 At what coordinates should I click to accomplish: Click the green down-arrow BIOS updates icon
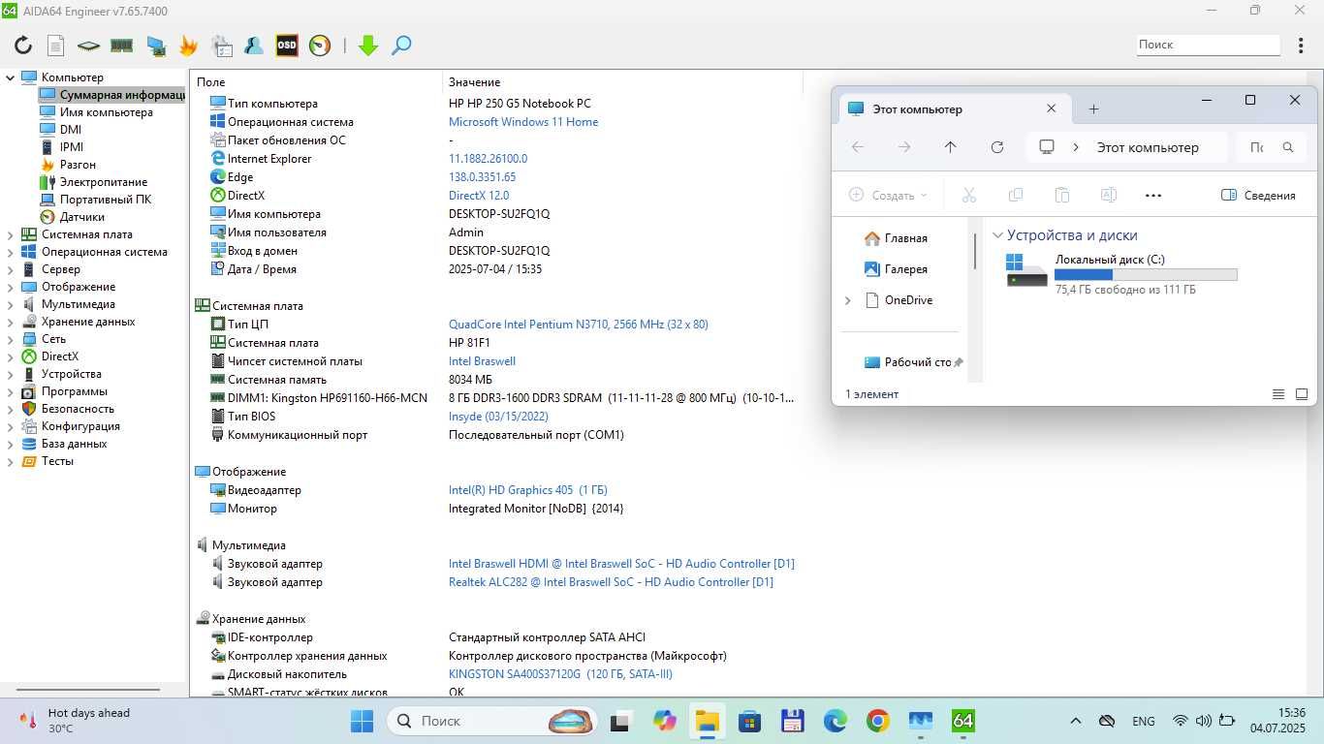tap(368, 46)
